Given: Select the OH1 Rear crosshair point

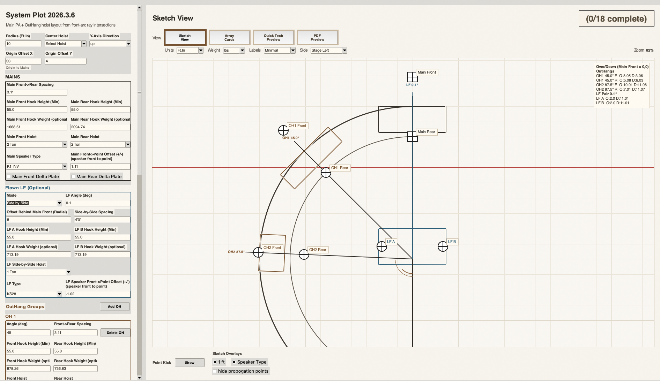Looking at the screenshot, I should point(326,172).
